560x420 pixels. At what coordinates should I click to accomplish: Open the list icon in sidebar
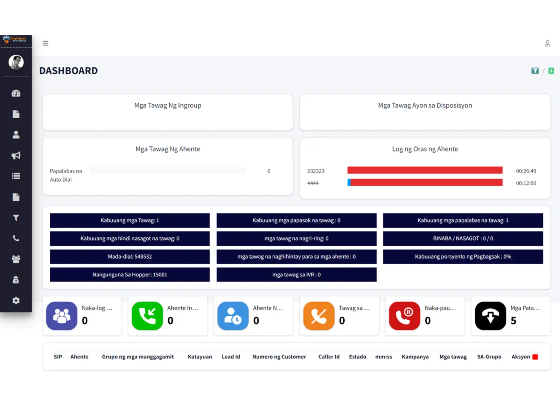click(x=16, y=176)
